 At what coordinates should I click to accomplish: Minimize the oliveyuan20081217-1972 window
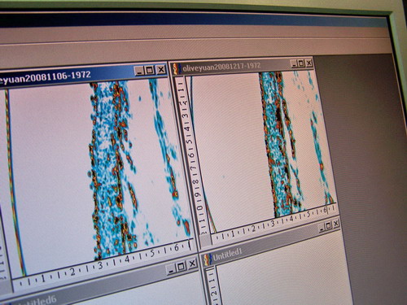295,64
